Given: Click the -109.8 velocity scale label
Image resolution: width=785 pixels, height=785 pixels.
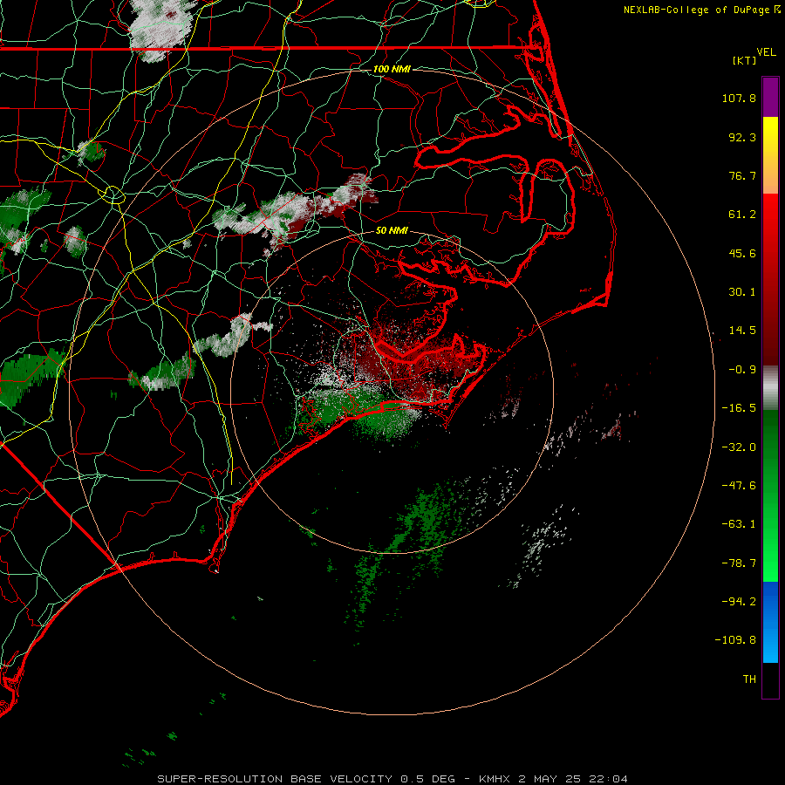Looking at the screenshot, I should (x=735, y=640).
